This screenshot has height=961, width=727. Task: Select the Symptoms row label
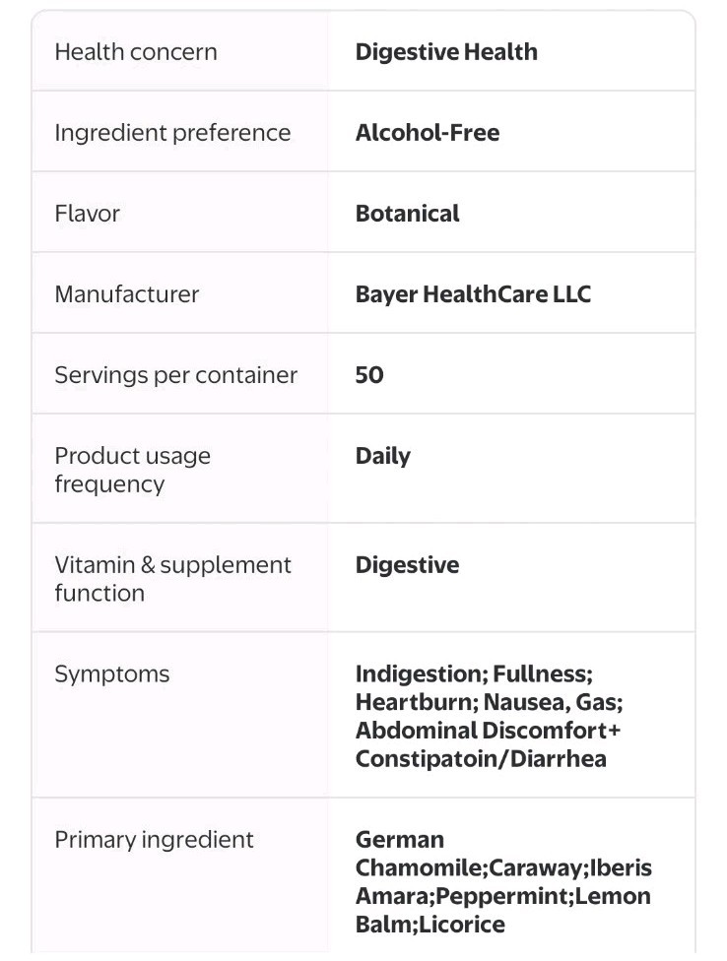(112, 674)
